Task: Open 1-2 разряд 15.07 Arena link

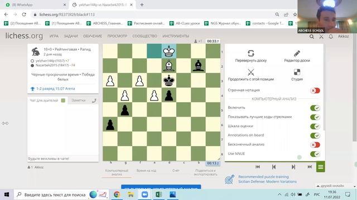Action: click(x=56, y=89)
